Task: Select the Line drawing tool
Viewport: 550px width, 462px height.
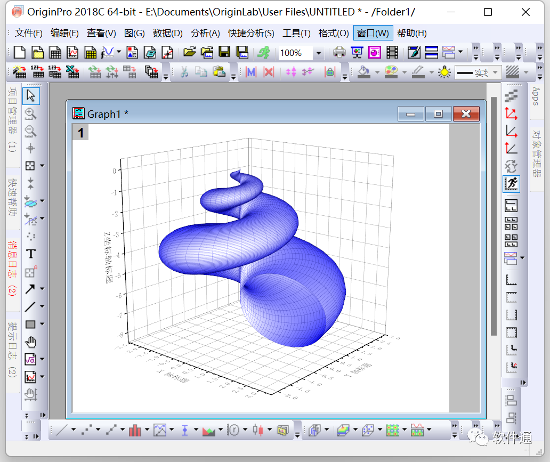Action: point(30,306)
